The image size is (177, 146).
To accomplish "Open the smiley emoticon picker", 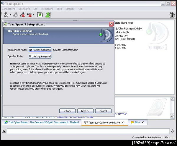I will coord(172,131).
